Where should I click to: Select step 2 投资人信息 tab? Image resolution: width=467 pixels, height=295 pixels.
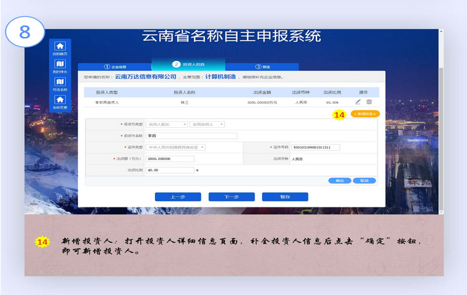[x=188, y=65]
